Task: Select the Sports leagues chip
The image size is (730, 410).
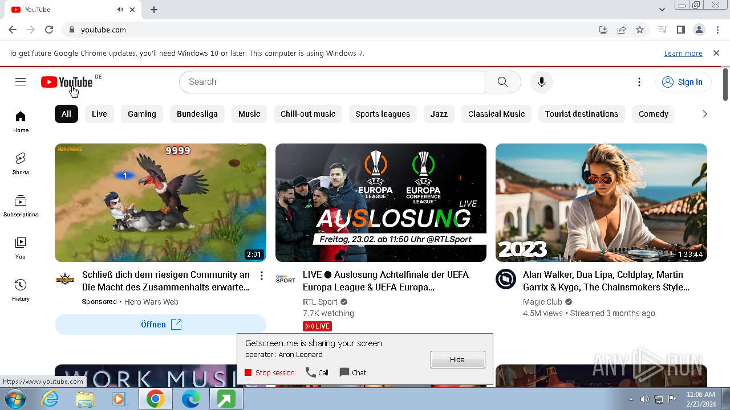Action: pyautogui.click(x=383, y=114)
